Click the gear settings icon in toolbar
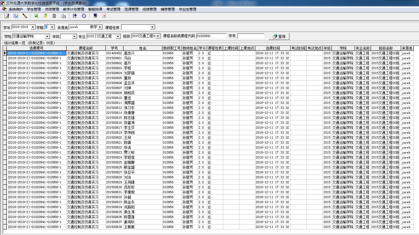The image size is (419, 235). (84, 16)
